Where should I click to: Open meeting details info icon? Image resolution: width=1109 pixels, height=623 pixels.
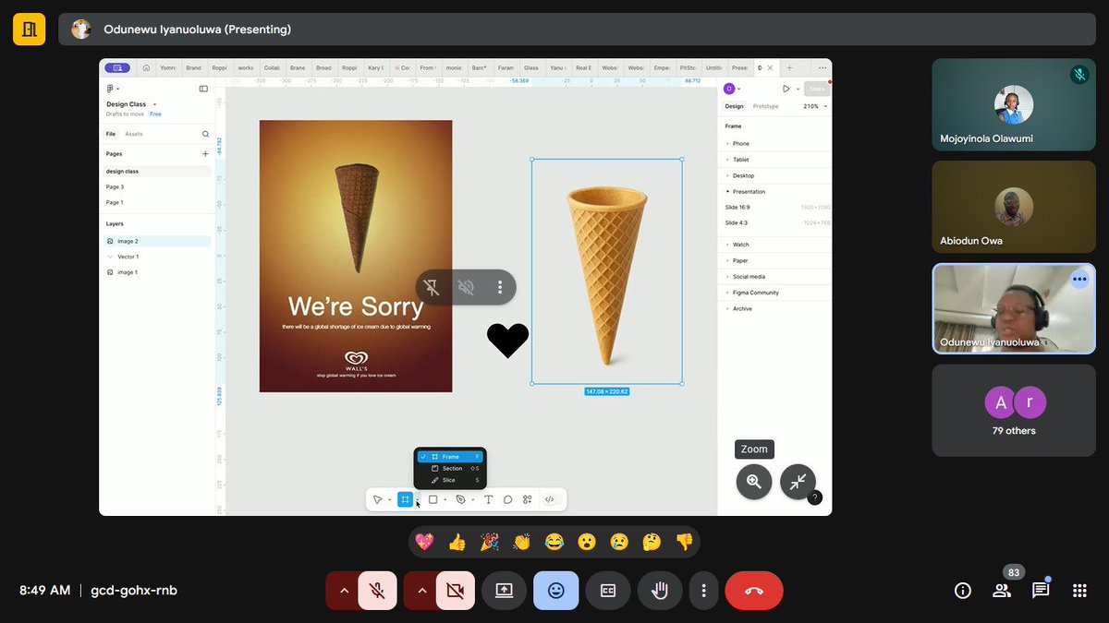tap(962, 591)
